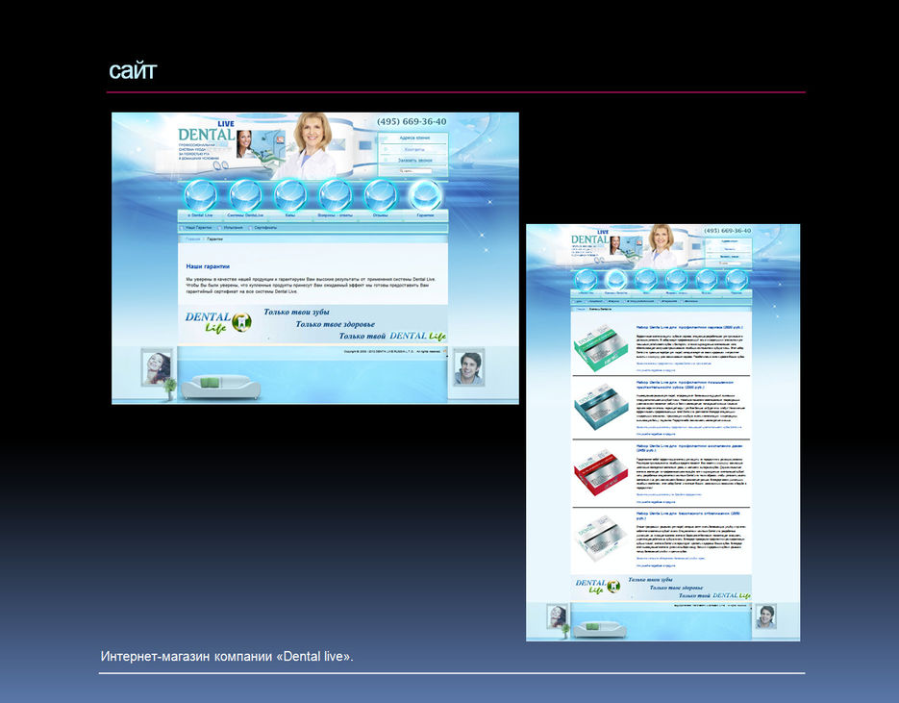Select 'Испытания' submenu item

[234, 228]
